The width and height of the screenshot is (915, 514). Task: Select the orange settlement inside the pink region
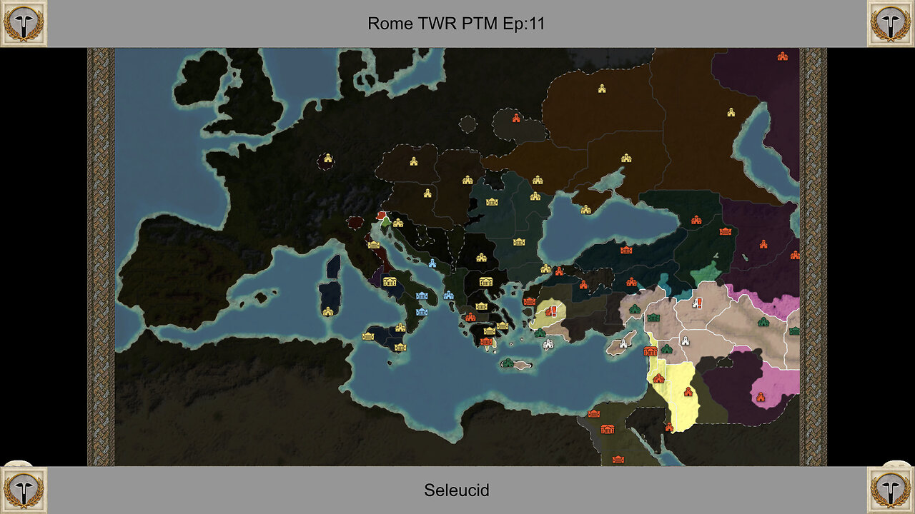[x=761, y=397]
